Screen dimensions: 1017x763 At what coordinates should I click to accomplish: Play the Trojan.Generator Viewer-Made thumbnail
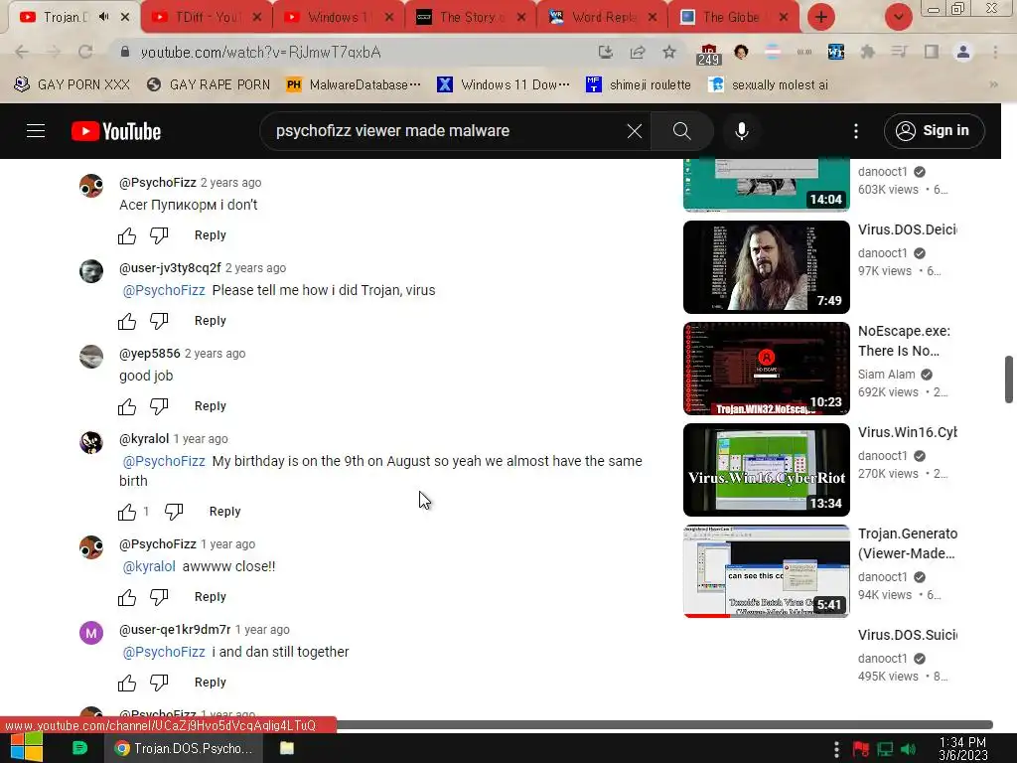(766, 571)
